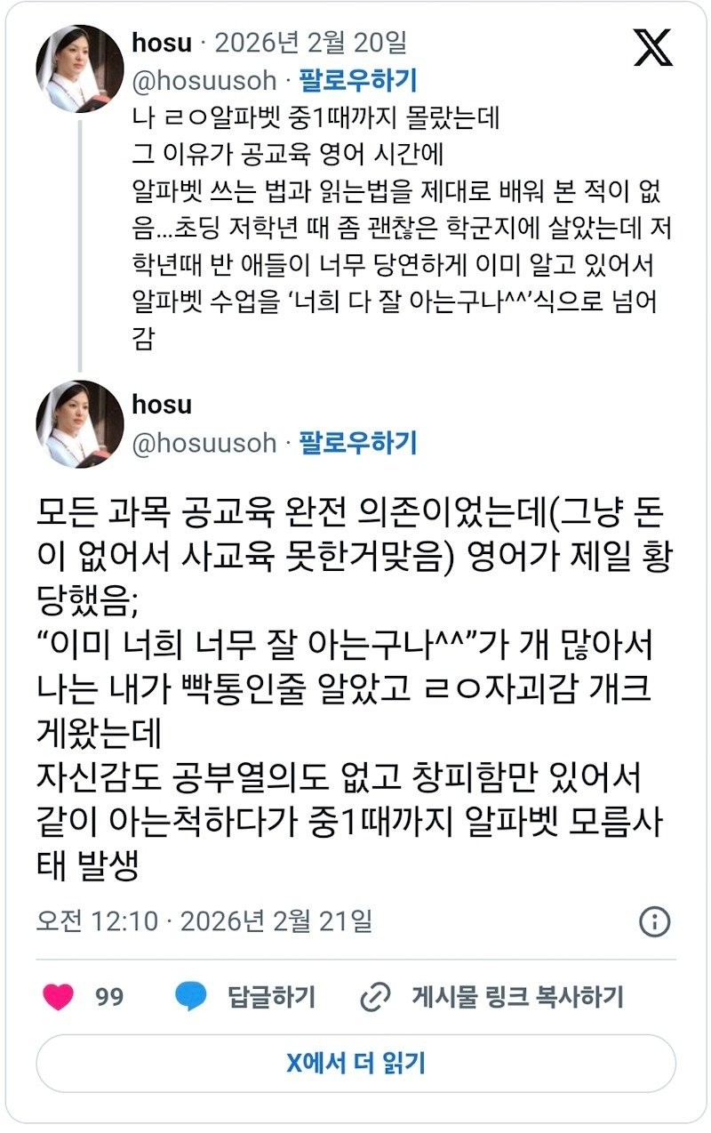
Task: Open the circled info icon
Action: (x=655, y=921)
